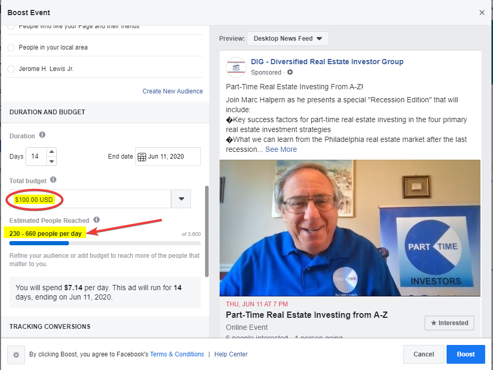
Task: Click the estimated reach progress bar
Action: tap(105, 243)
